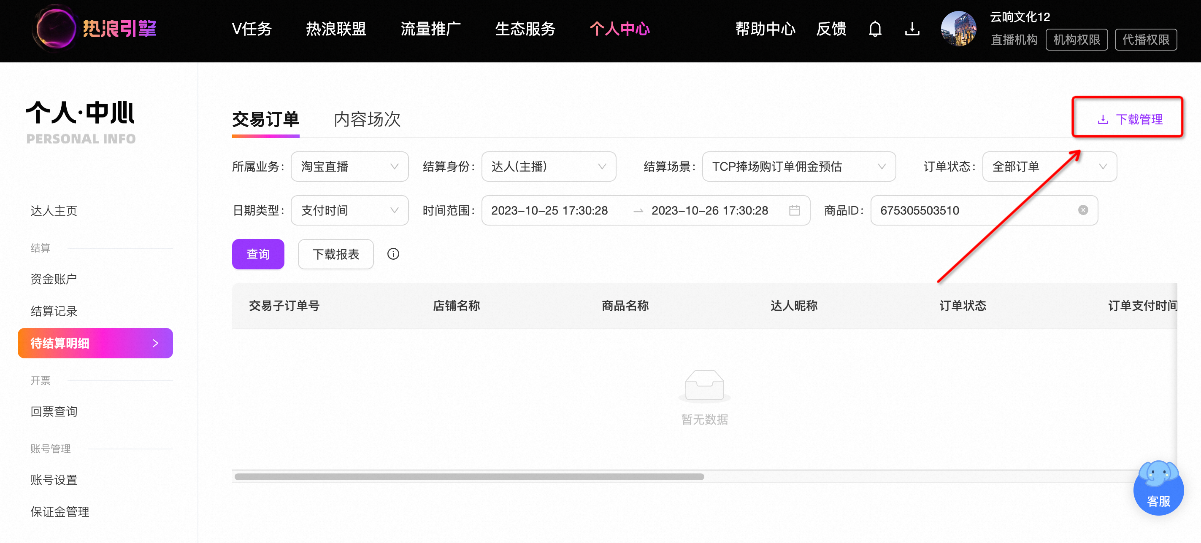The height and width of the screenshot is (543, 1201).
Task: Click the 订单状态 column header
Action: [962, 306]
